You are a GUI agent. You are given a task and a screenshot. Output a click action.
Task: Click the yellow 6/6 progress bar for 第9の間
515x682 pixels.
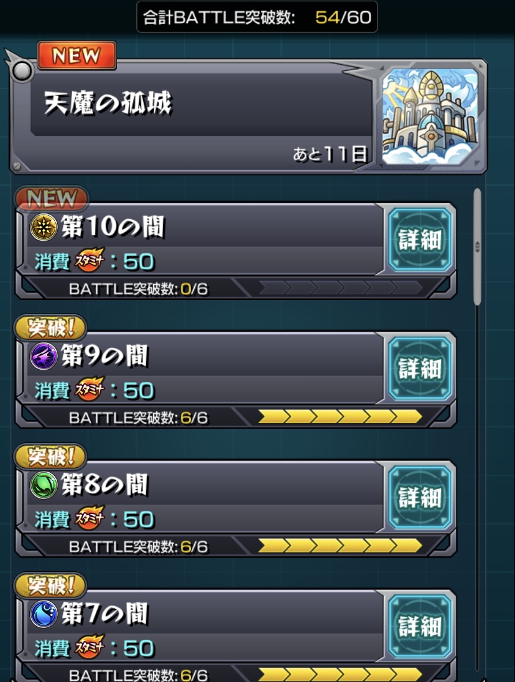point(340,417)
